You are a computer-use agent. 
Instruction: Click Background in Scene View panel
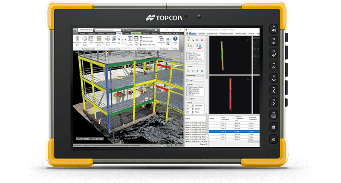(x=148, y=37)
